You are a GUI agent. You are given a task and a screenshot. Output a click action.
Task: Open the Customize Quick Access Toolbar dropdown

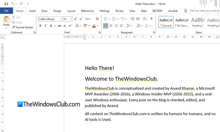click(28, 4)
